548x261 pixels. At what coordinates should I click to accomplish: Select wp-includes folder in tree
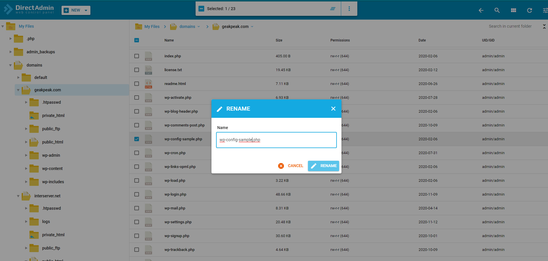pos(53,182)
